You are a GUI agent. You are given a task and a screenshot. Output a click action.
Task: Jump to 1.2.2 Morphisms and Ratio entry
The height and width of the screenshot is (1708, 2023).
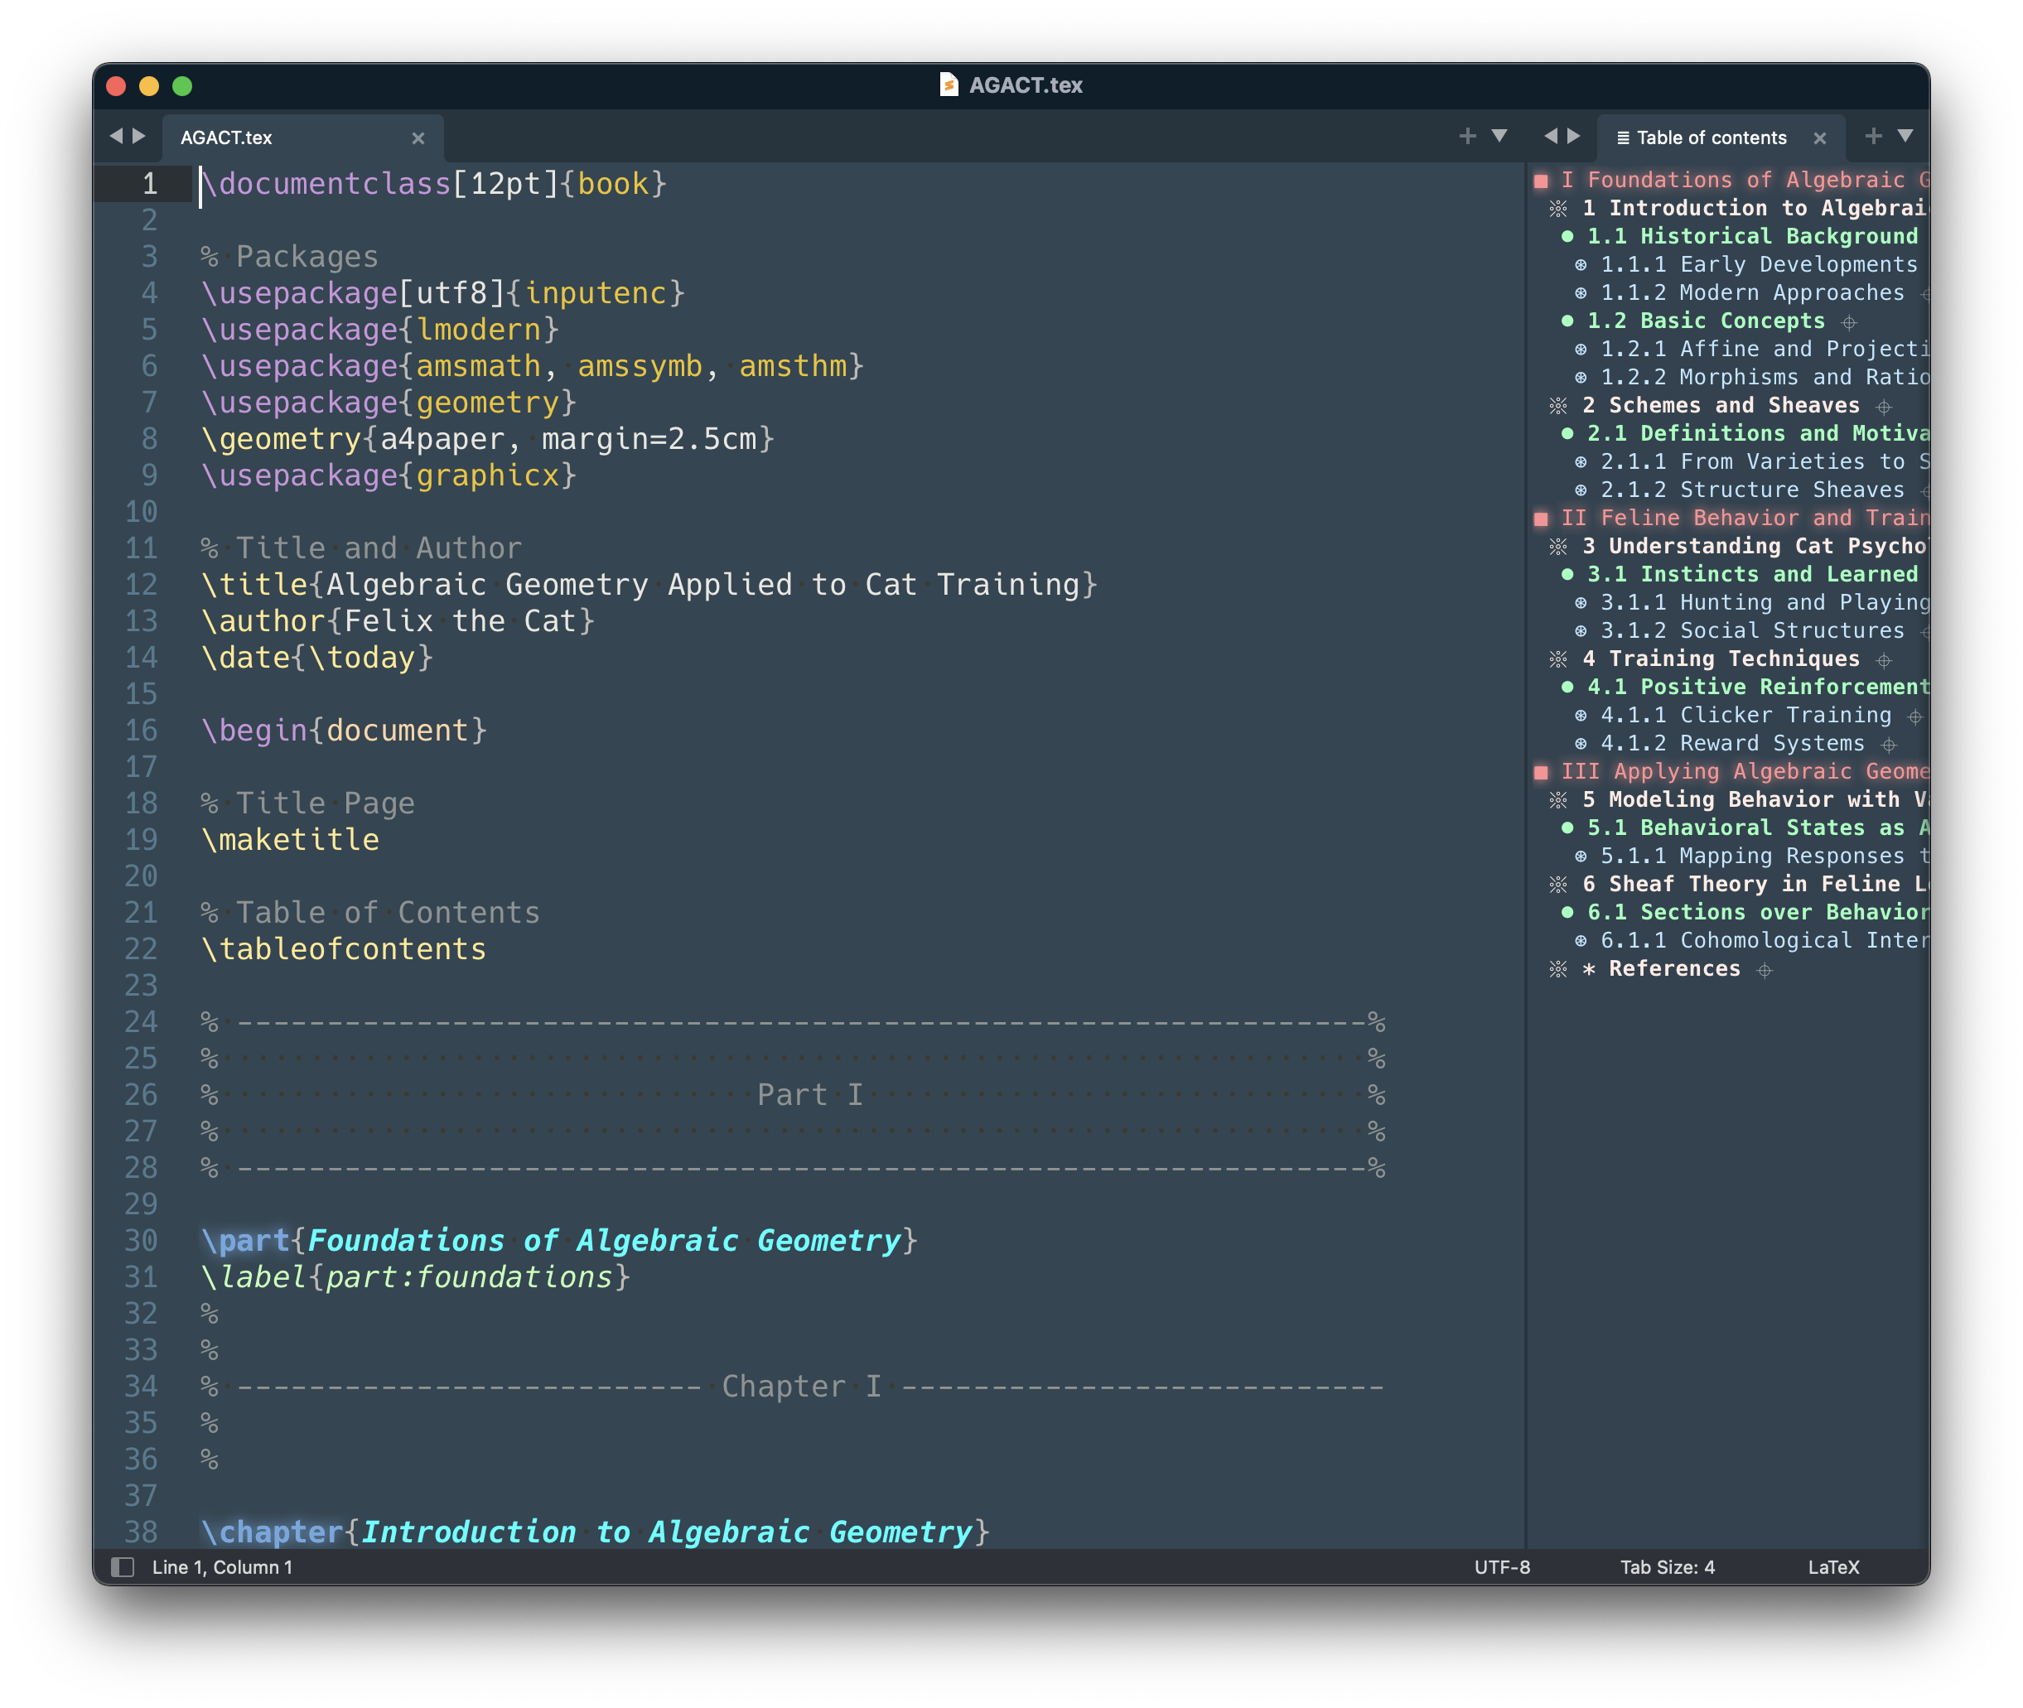tap(1764, 377)
